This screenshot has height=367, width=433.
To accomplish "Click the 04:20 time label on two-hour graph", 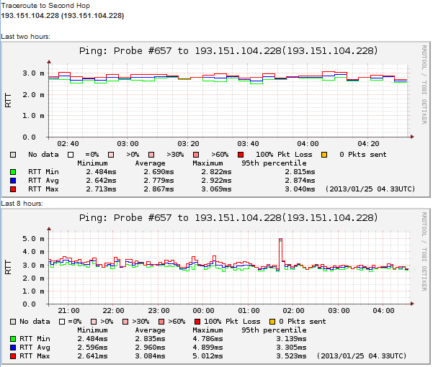I will point(368,144).
